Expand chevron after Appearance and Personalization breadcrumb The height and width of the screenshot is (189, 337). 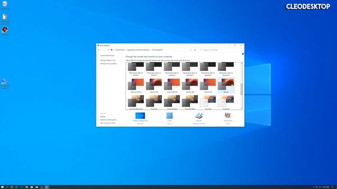[151, 50]
